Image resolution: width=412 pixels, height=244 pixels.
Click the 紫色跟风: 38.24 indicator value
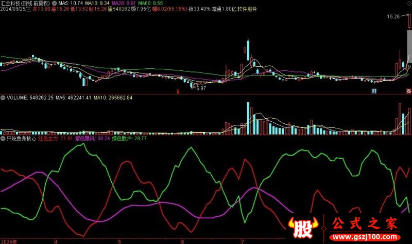click(x=92, y=138)
